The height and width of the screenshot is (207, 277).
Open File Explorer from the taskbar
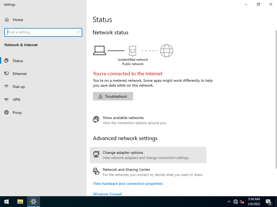20,202
